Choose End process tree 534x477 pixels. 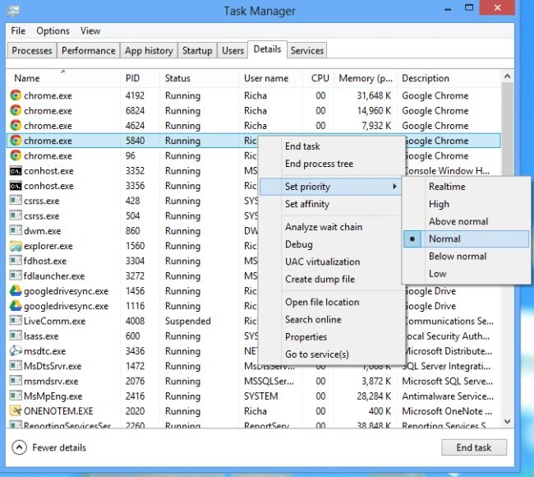click(x=330, y=164)
